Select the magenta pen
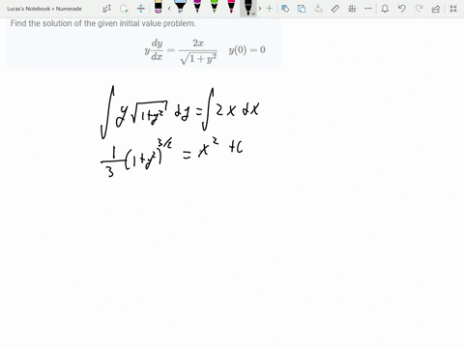Image resolution: width=464 pixels, height=348 pixels. point(197,7)
